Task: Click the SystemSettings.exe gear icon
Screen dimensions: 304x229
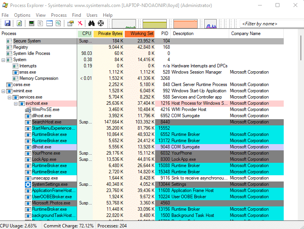Action: [x=28, y=184]
